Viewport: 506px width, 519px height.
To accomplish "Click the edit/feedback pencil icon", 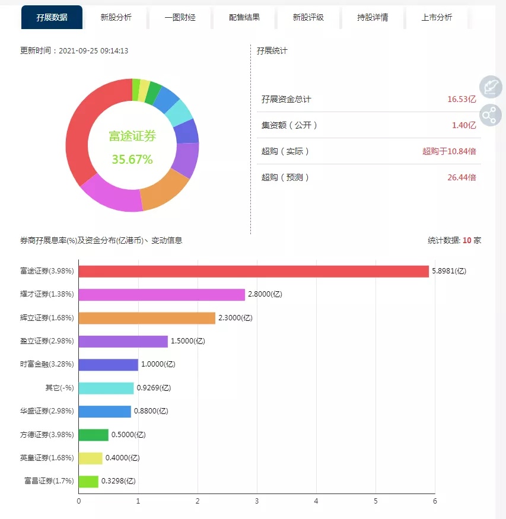I will tap(491, 87).
